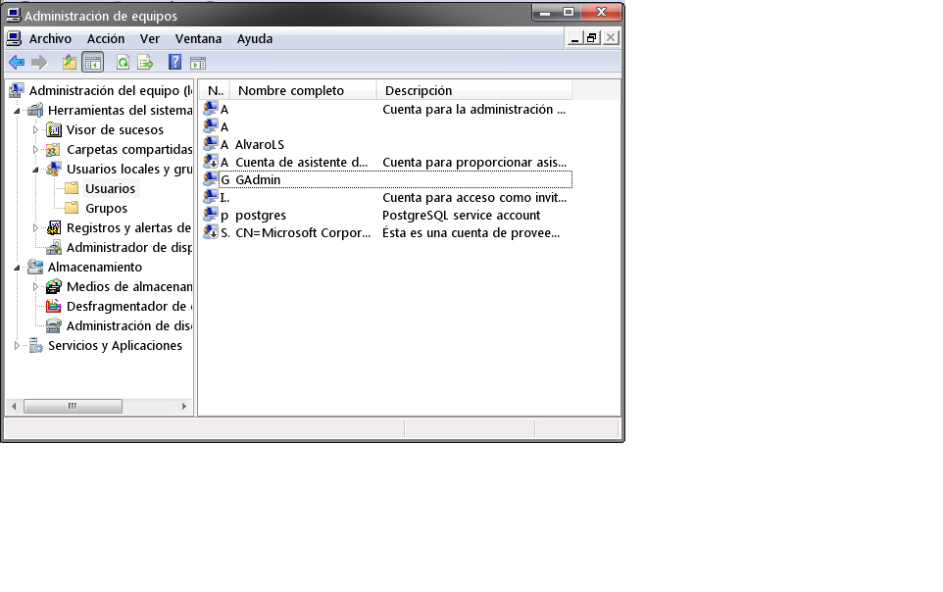The image size is (943, 592).
Task: Toggle the show/hide console tree icon
Action: 93,63
